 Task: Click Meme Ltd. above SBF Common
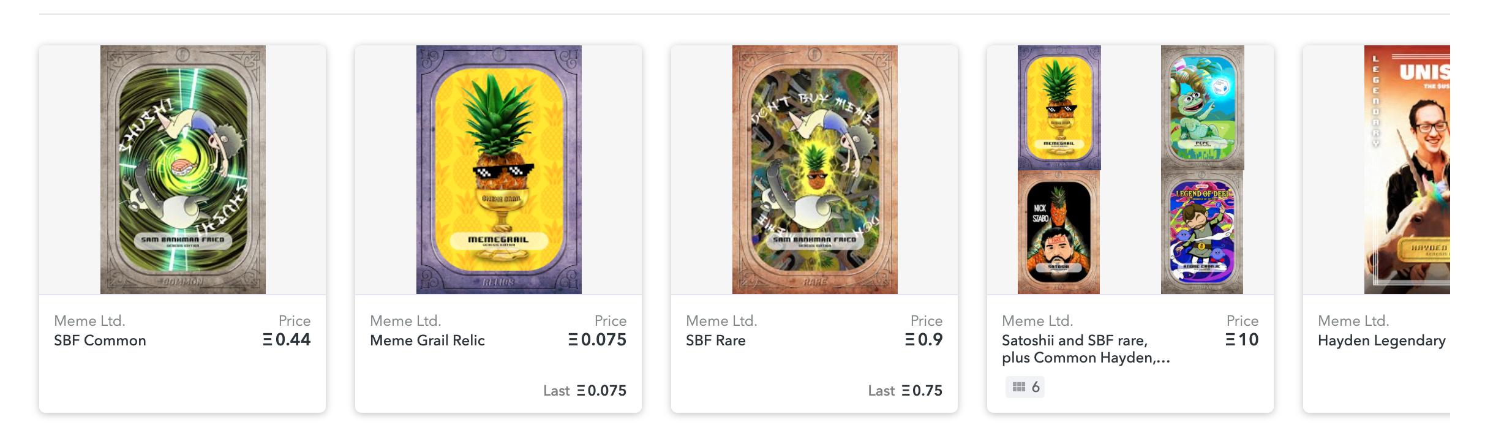coord(89,321)
